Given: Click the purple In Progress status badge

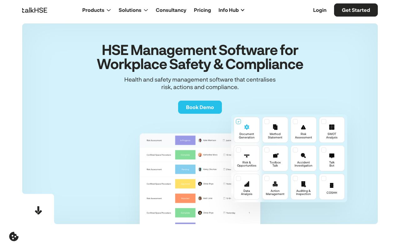Looking at the screenshot, I should 185,140.
